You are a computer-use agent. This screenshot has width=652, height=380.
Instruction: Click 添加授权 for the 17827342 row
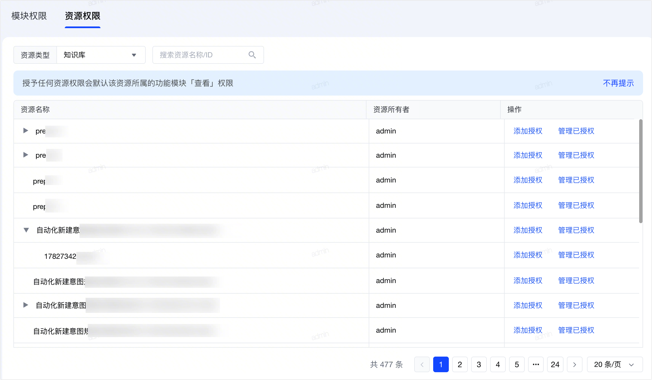[528, 255]
